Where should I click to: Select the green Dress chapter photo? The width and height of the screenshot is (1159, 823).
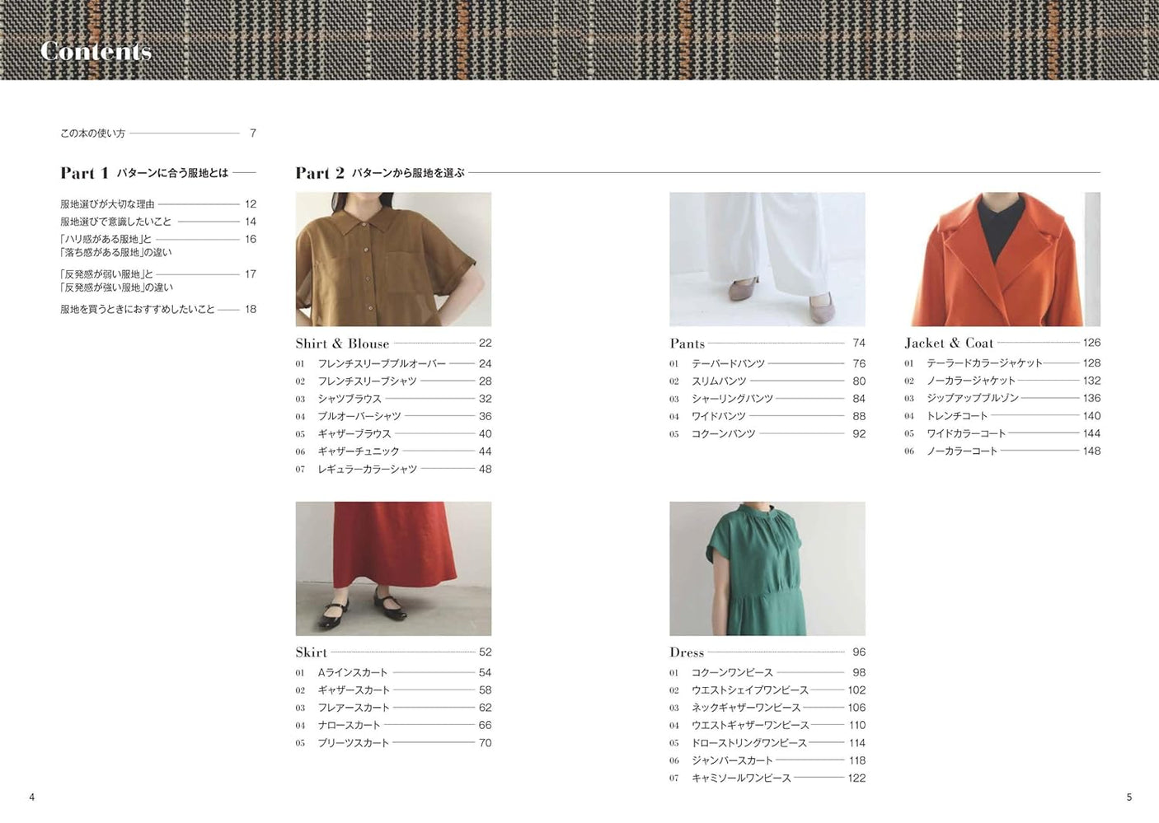[x=767, y=567]
